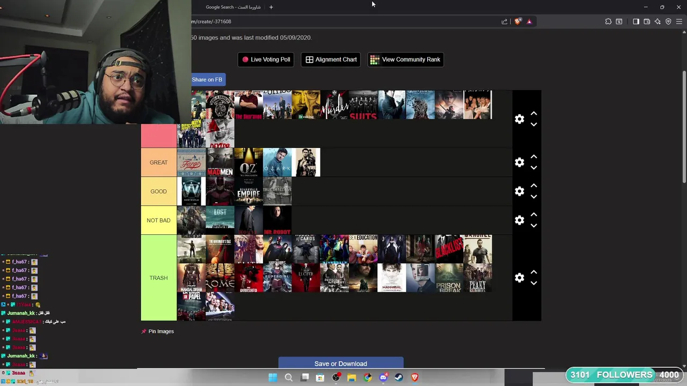The width and height of the screenshot is (687, 386).
Task: Select the TRASH tier label
Action: tap(159, 278)
